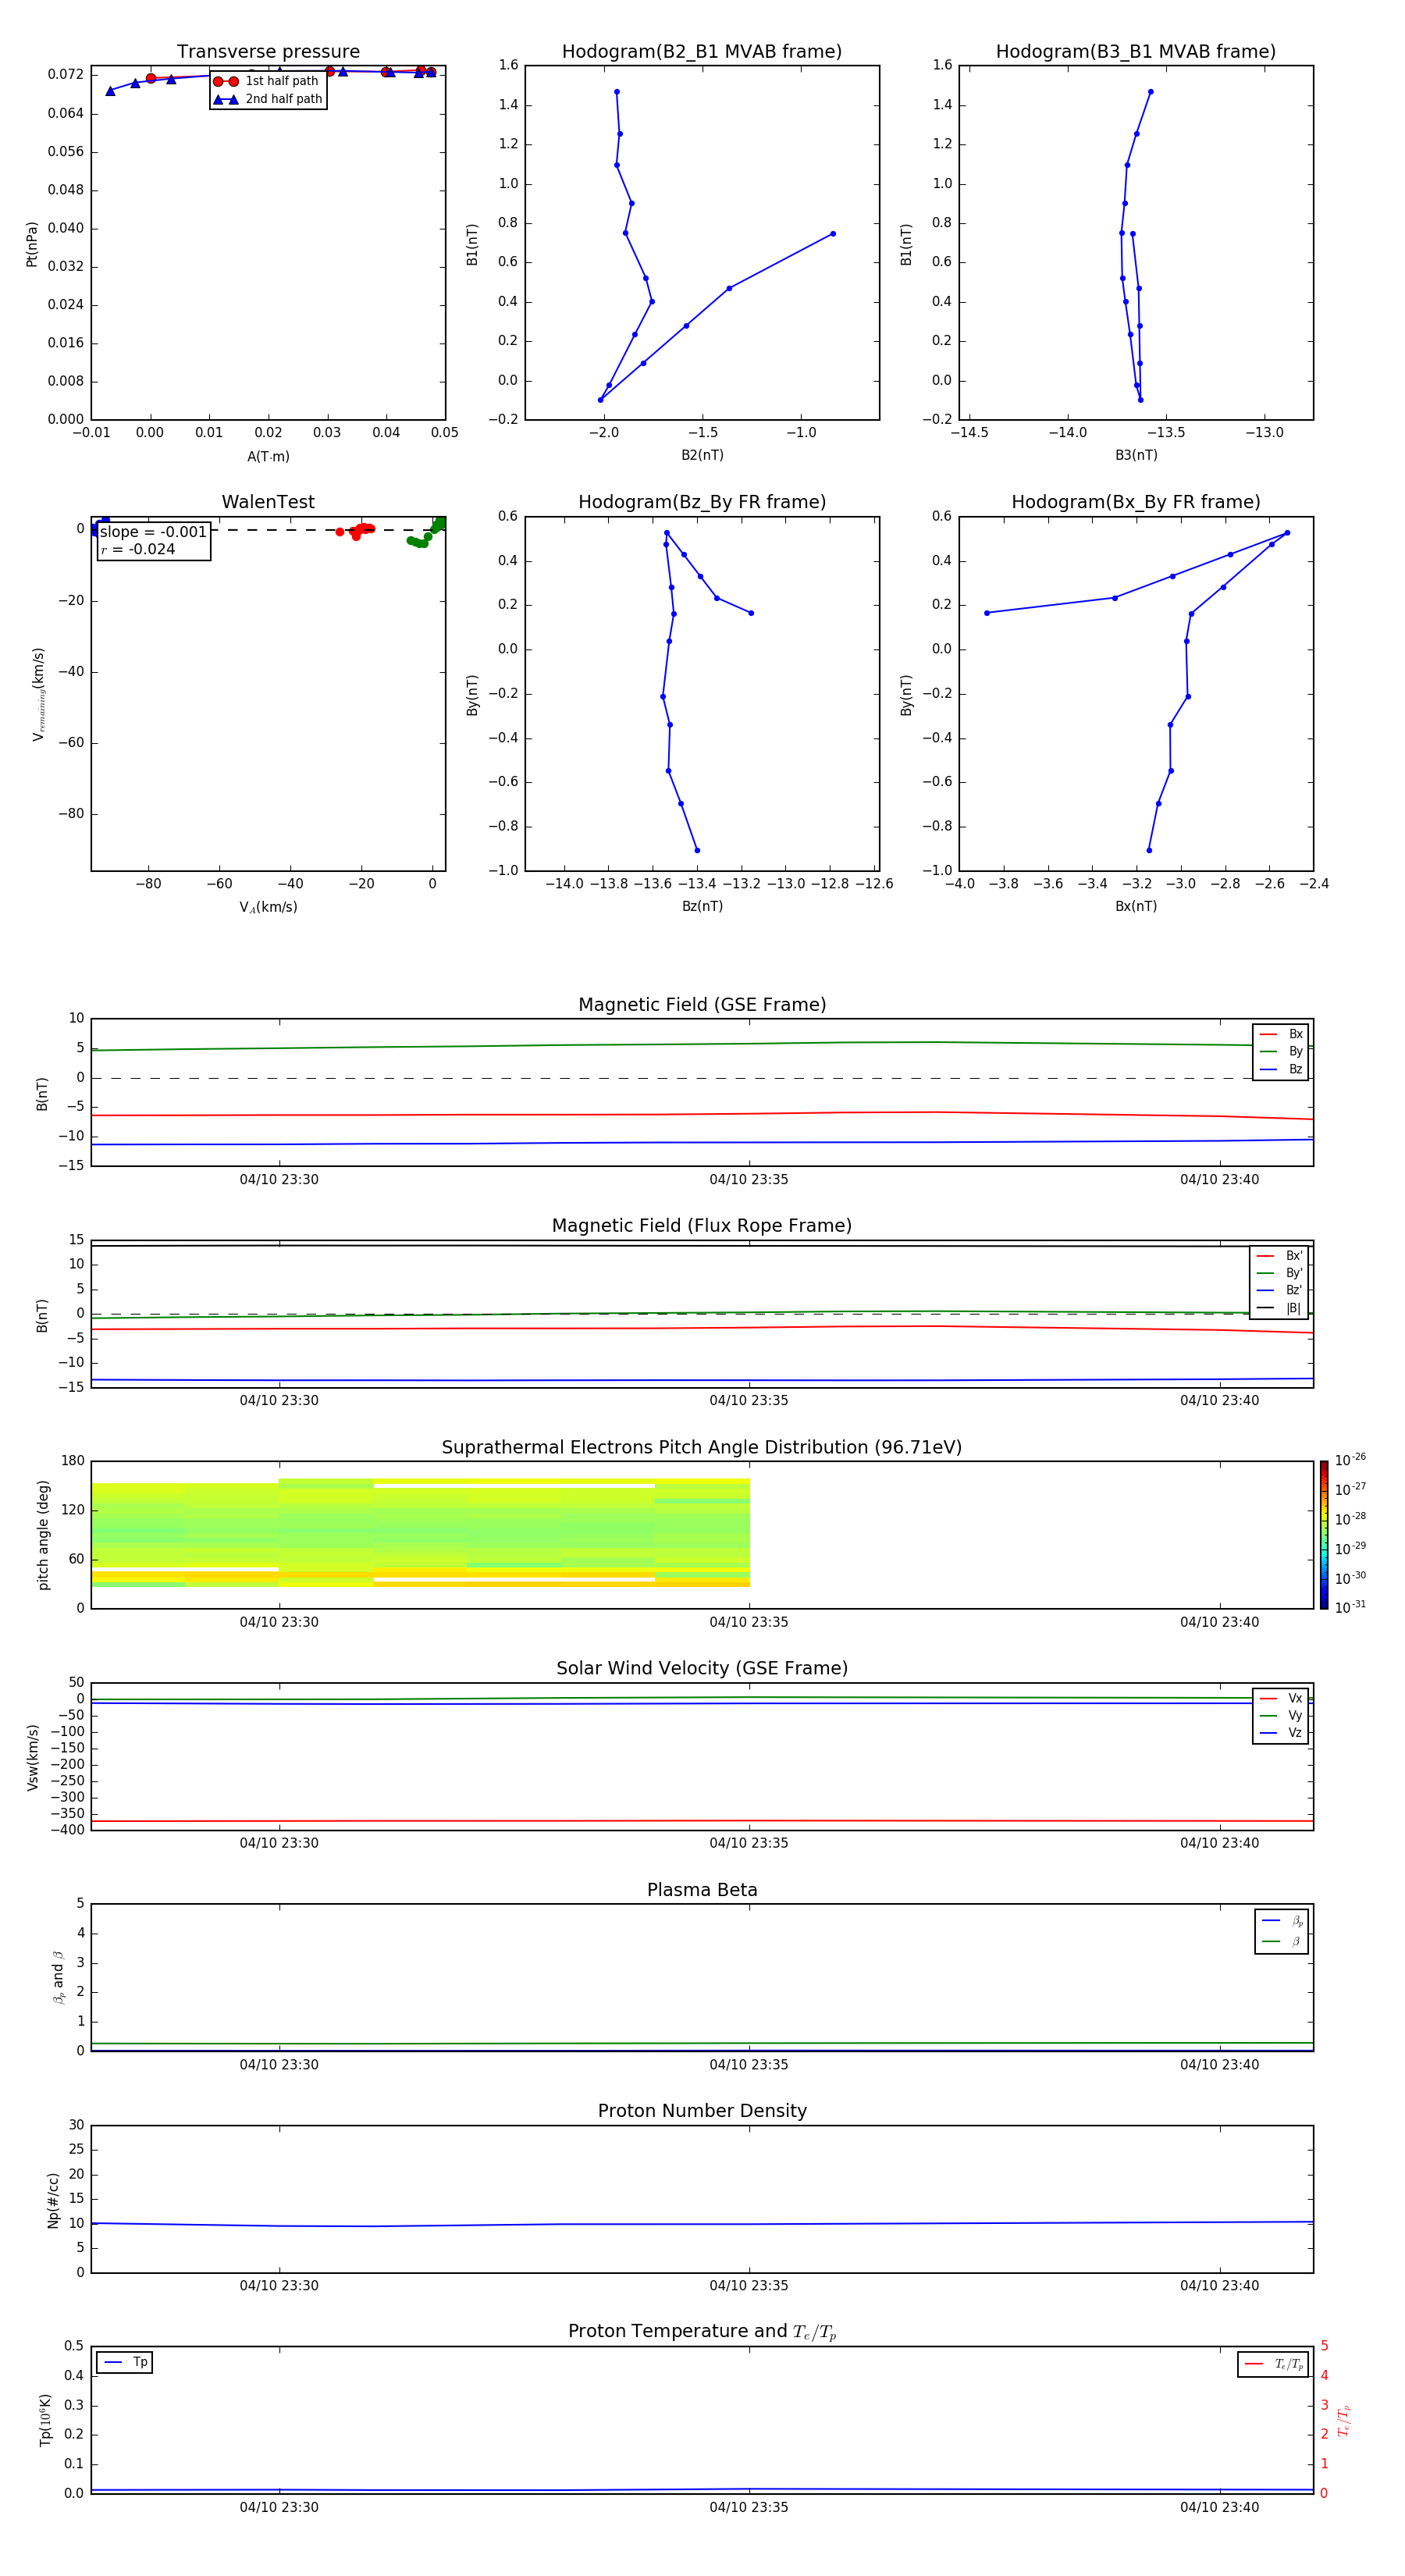Click 'pitch angle (deg)' axis label

(x=43, y=1535)
